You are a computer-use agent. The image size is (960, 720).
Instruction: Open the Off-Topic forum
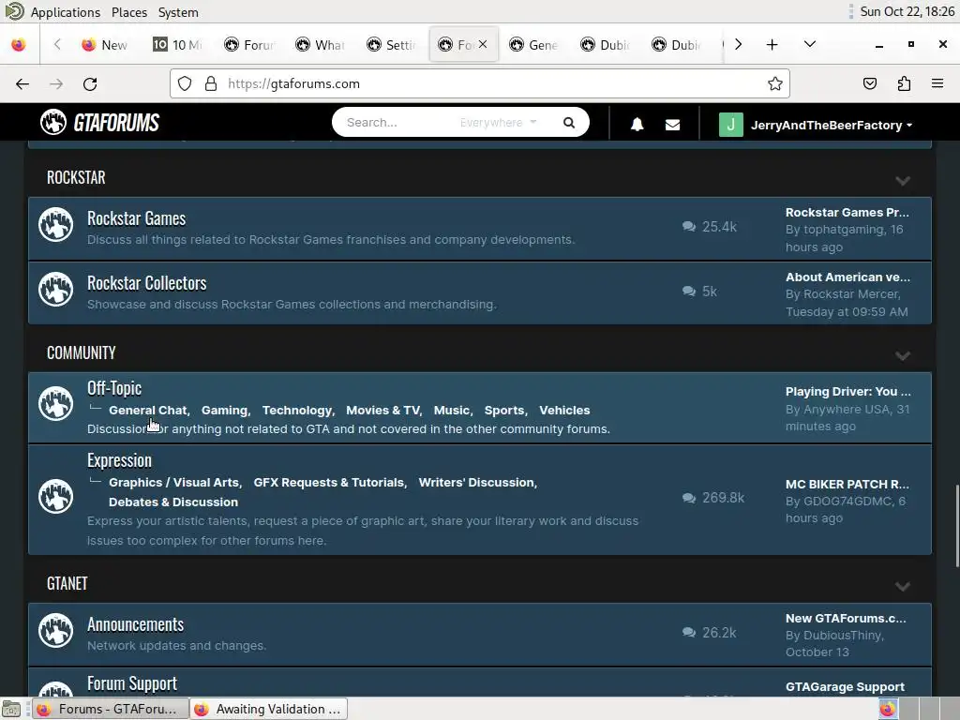tap(113, 388)
